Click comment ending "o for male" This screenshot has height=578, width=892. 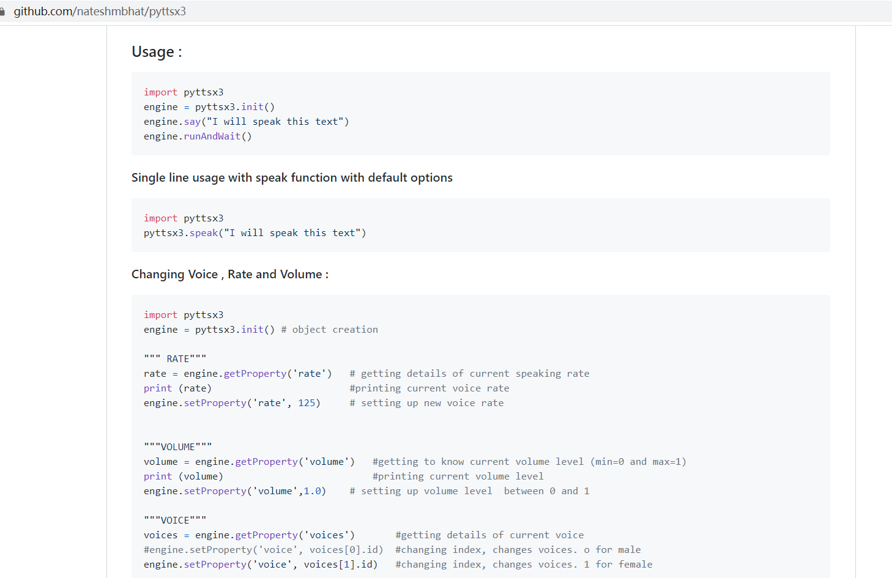coord(518,550)
